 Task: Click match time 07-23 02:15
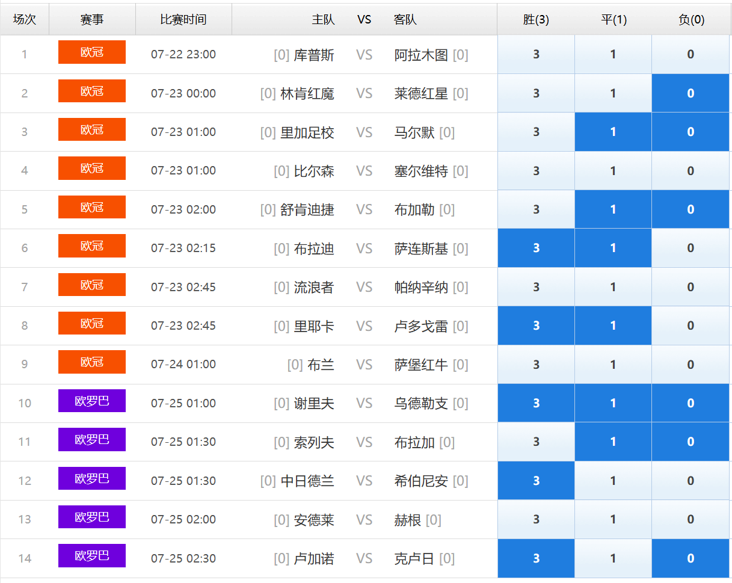tap(183, 248)
